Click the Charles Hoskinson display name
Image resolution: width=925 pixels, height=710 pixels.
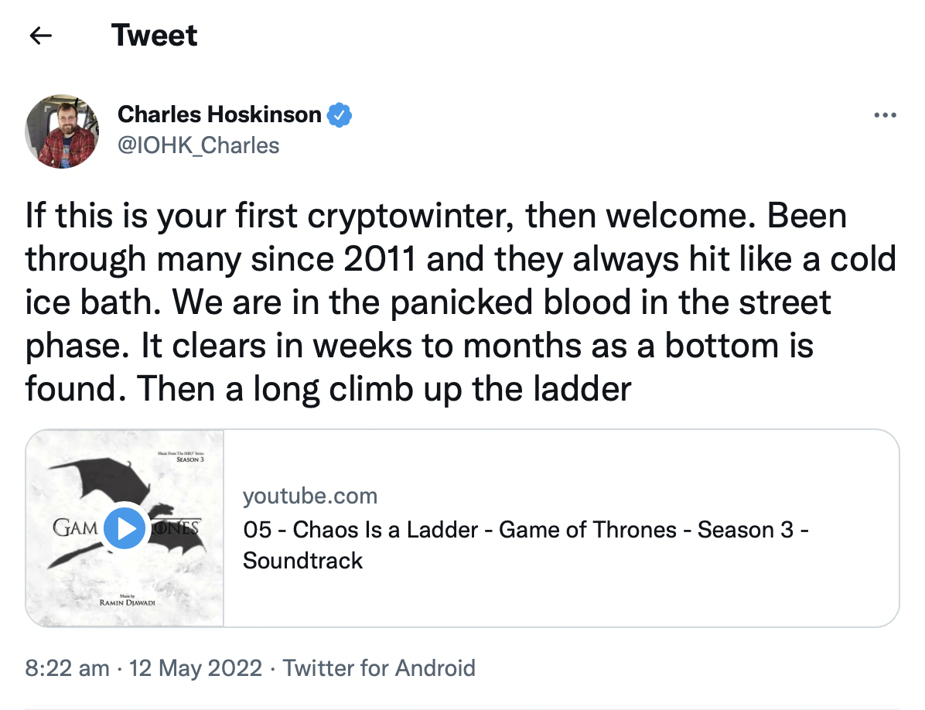219,114
